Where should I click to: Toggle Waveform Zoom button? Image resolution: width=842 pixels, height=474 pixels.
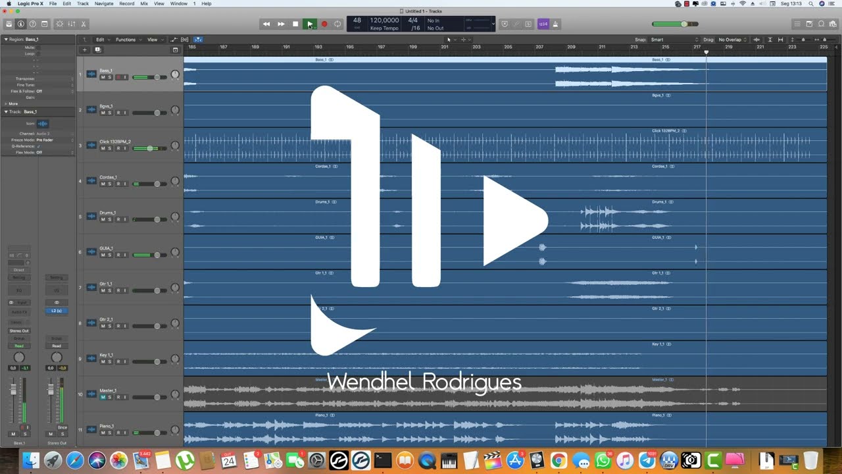[756, 39]
